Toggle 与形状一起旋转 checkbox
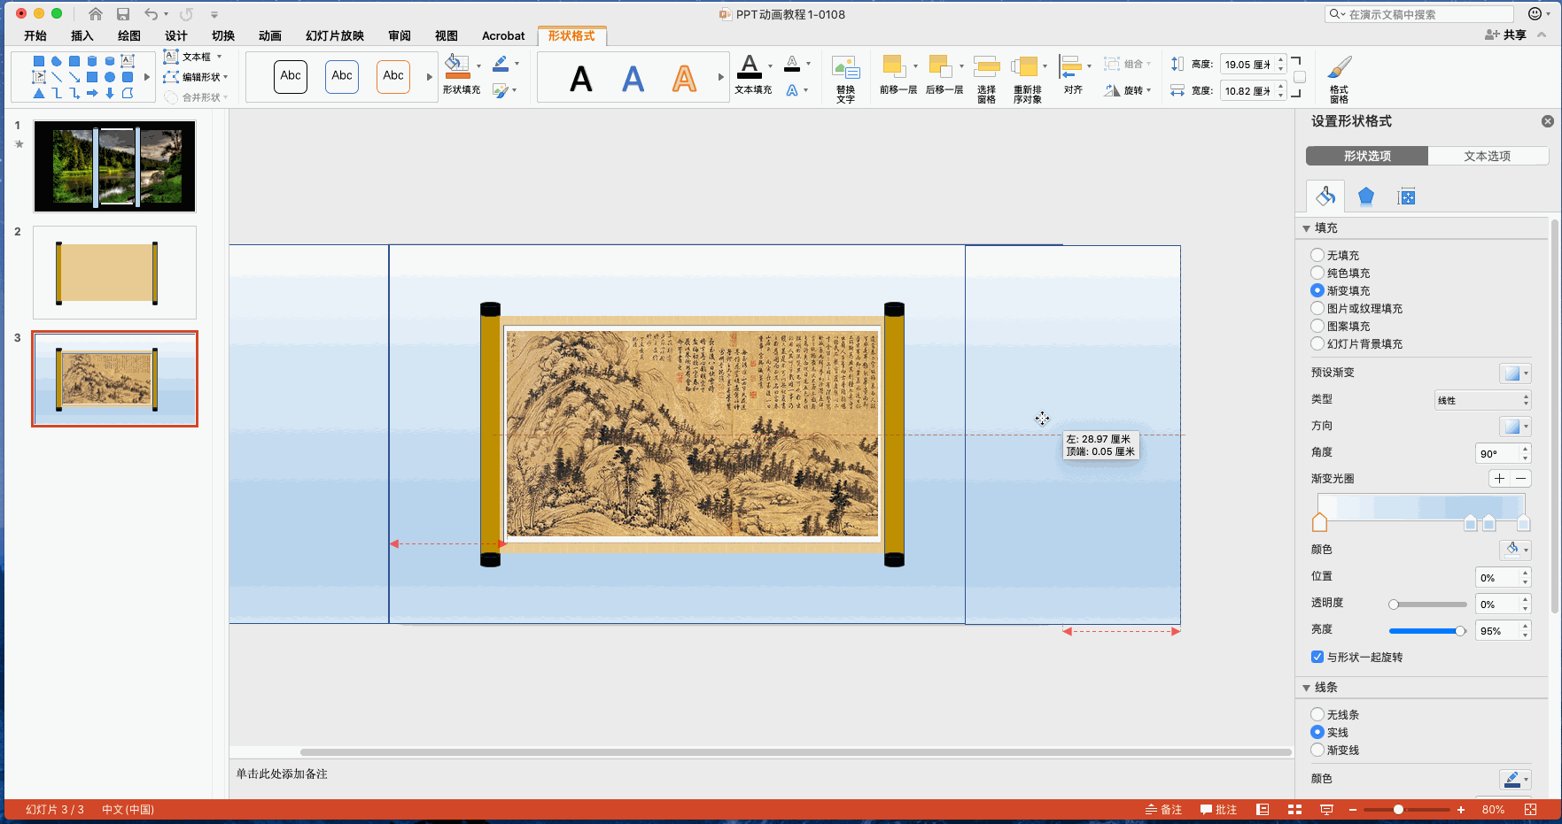1562x824 pixels. pos(1317,657)
